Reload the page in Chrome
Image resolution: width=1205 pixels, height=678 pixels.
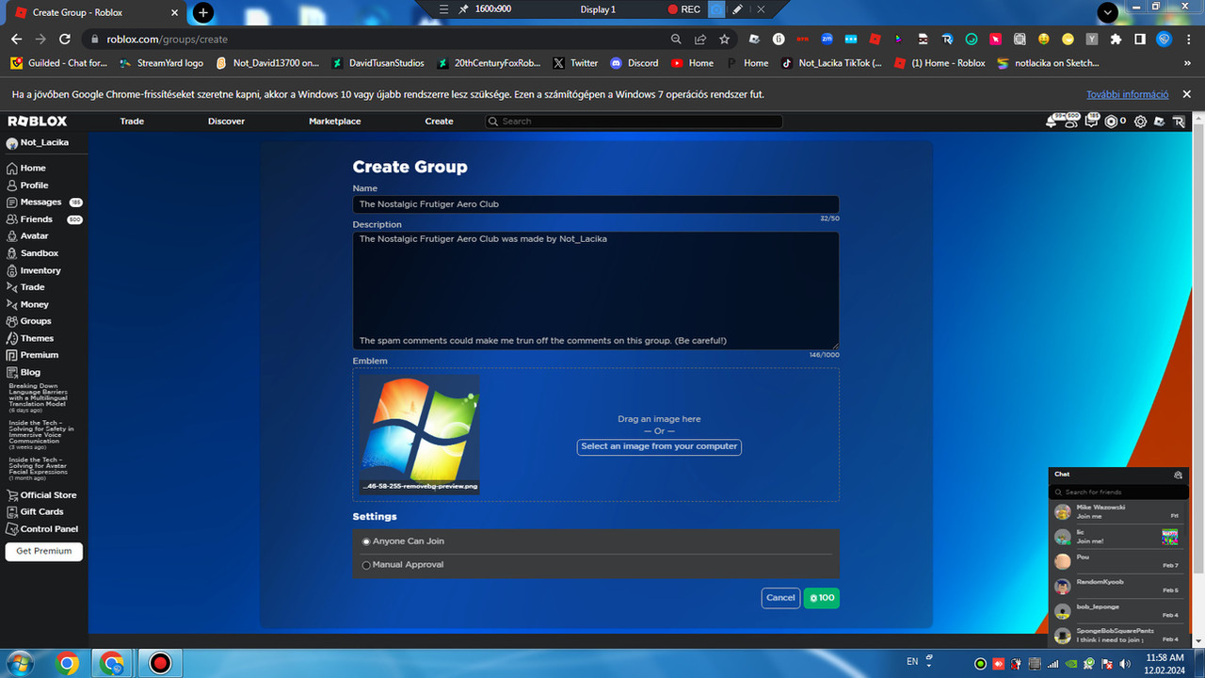pyautogui.click(x=65, y=40)
